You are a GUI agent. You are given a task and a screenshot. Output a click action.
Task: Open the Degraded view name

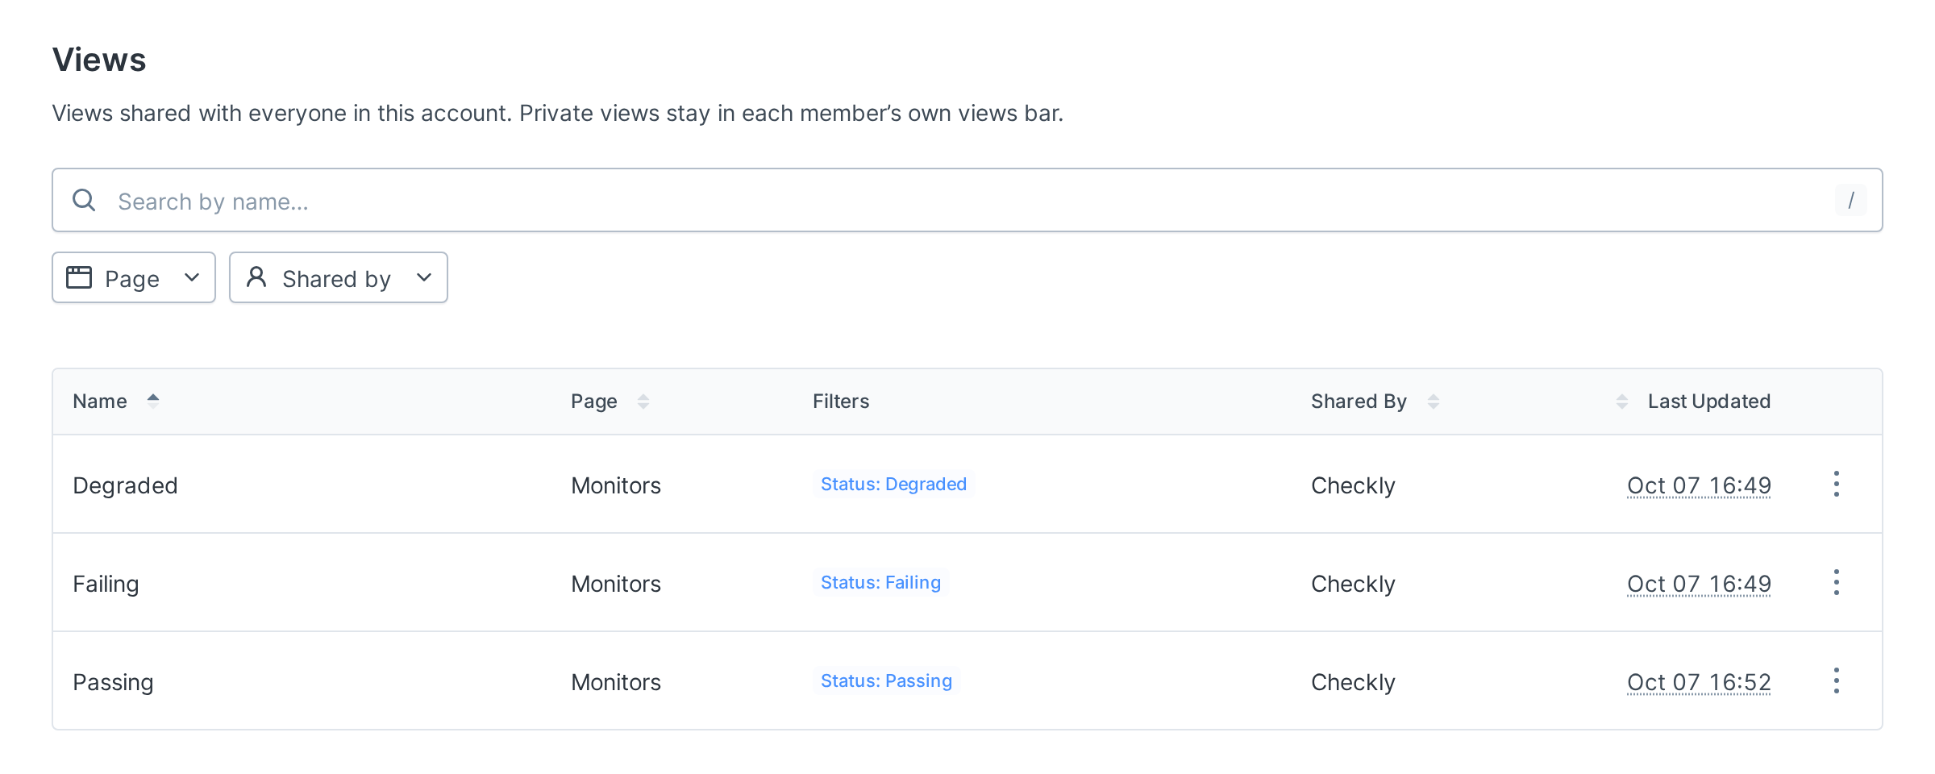tap(125, 485)
